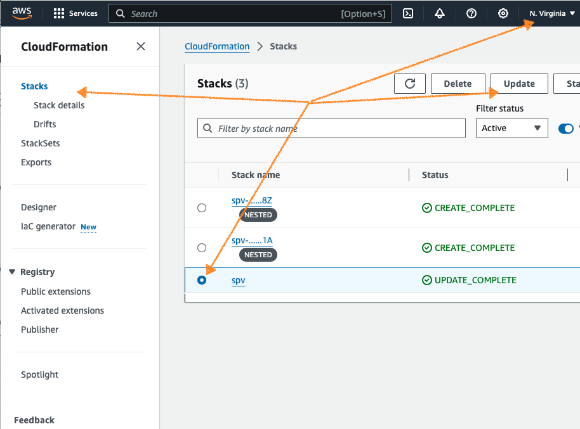This screenshot has height=429, width=580.
Task: Click the CloudFormation breadcrumb link
Action: coord(217,46)
